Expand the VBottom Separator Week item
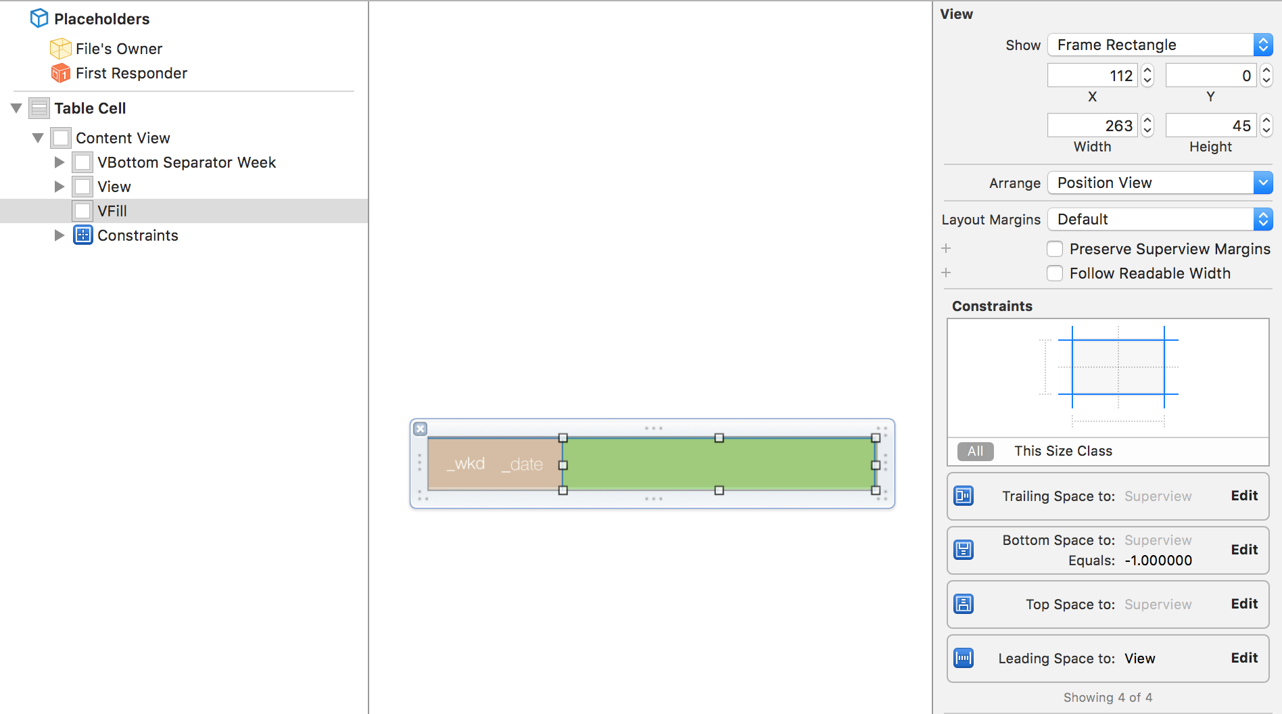This screenshot has height=714, width=1282. tap(60, 162)
